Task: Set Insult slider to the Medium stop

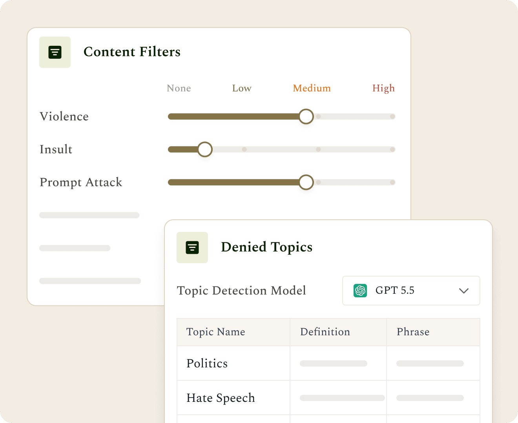Action: click(x=318, y=149)
